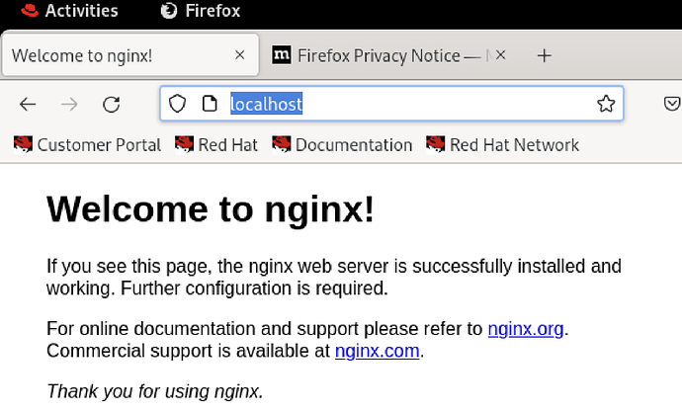Open Customer Portal bookmark
Viewport: 682px width, 411px height.
(87, 145)
